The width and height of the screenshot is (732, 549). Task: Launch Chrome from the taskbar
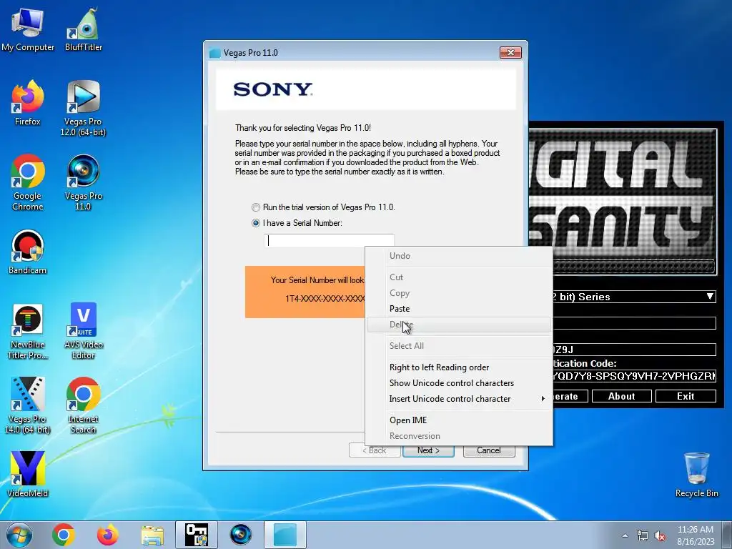[x=64, y=535]
